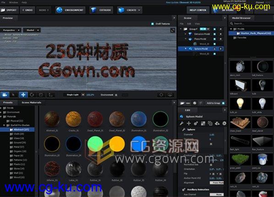This screenshot has height=197, width=274.
Task: Select the Illumination_01 blue material sphere
Action: pos(139,119)
